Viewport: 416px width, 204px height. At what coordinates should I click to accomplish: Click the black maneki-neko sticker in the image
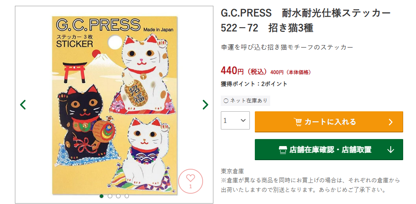point(82,124)
